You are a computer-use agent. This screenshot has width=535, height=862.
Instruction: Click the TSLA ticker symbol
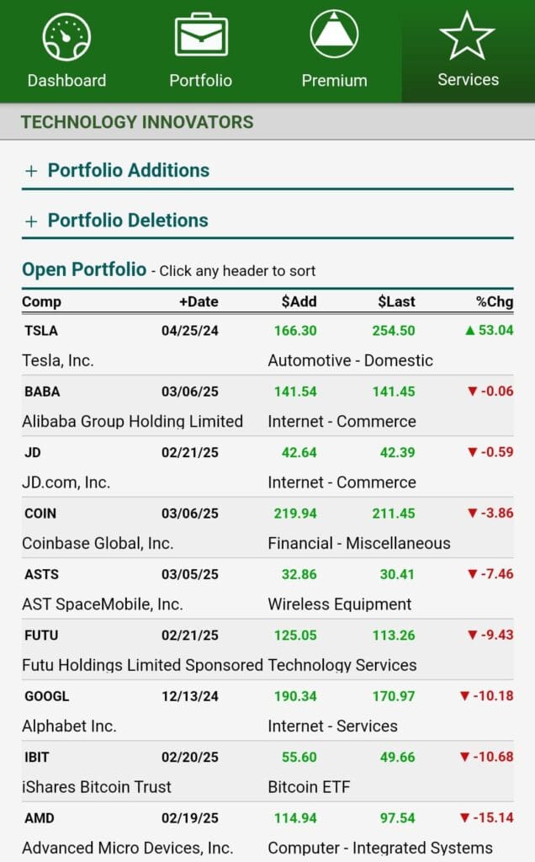[x=40, y=331]
